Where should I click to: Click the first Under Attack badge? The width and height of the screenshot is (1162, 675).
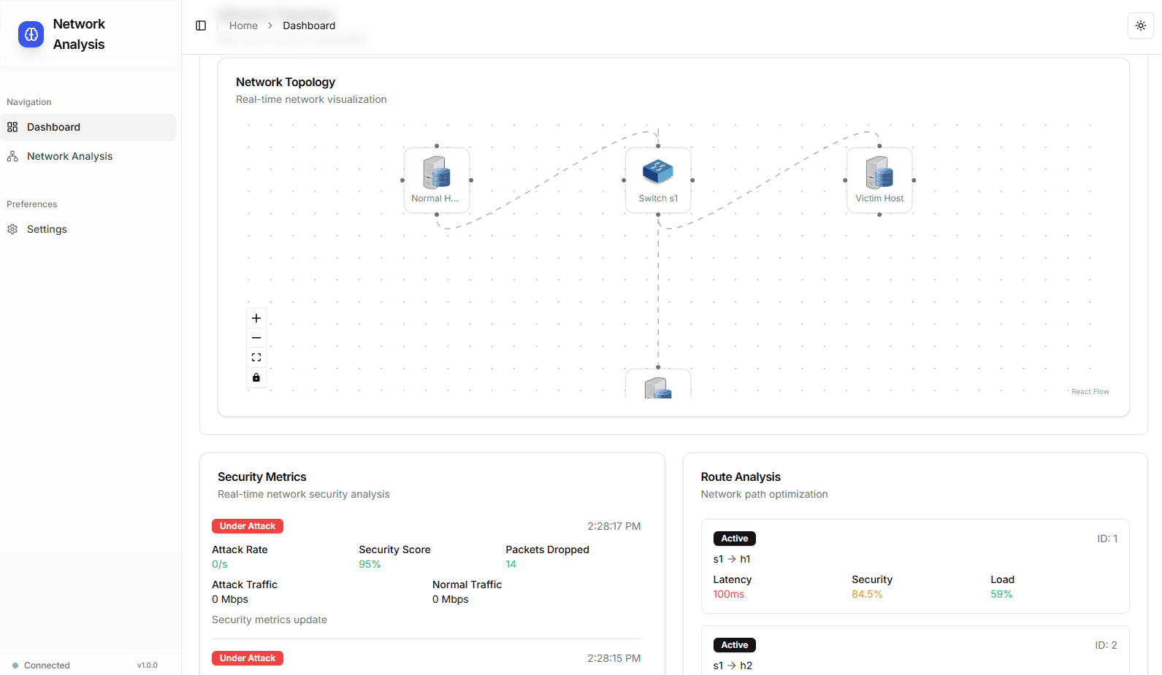click(x=248, y=526)
